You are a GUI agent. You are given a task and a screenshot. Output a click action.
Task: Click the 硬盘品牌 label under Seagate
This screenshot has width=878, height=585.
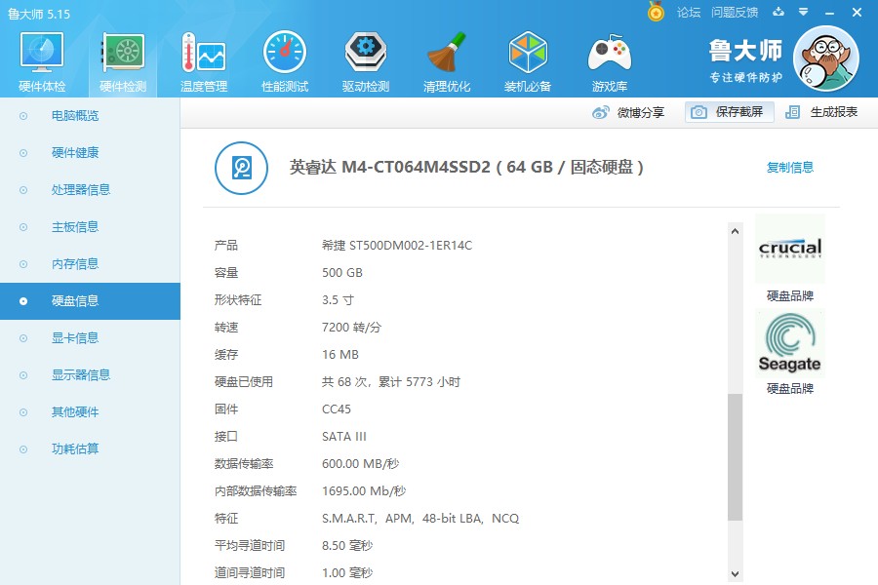[x=789, y=388]
